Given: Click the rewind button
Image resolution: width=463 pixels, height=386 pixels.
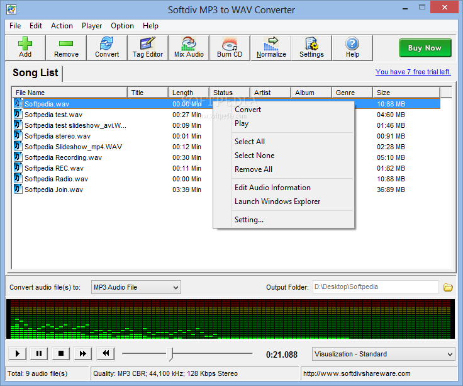Looking at the screenshot, I should (106, 353).
